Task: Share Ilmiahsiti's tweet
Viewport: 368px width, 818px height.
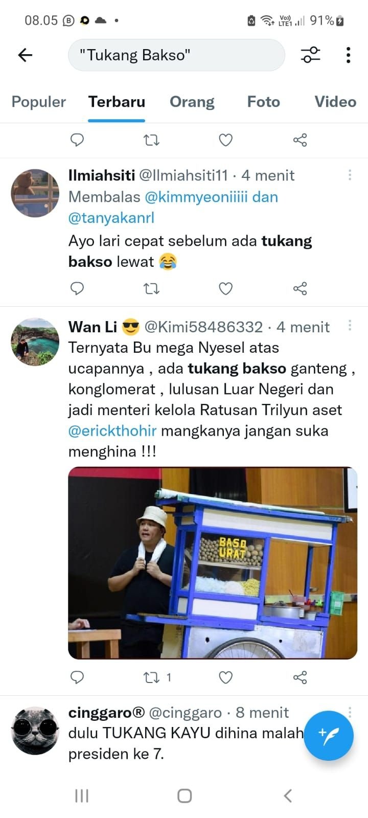Action: click(x=300, y=289)
